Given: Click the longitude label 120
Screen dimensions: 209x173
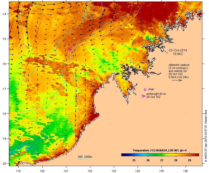Looking at the screenshot, I should click(42, 171).
